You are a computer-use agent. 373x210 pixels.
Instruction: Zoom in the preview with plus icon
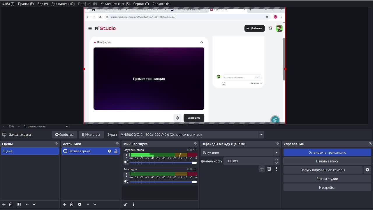click(19, 126)
